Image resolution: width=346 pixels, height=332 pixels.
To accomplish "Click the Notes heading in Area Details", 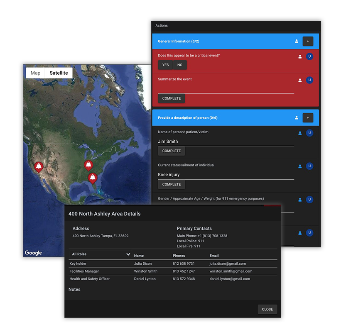I will pos(74,289).
